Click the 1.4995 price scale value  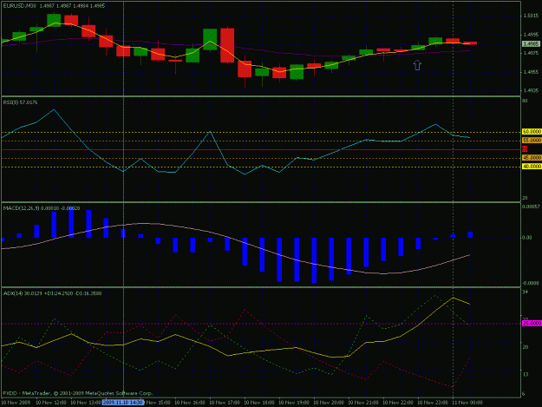tap(531, 35)
